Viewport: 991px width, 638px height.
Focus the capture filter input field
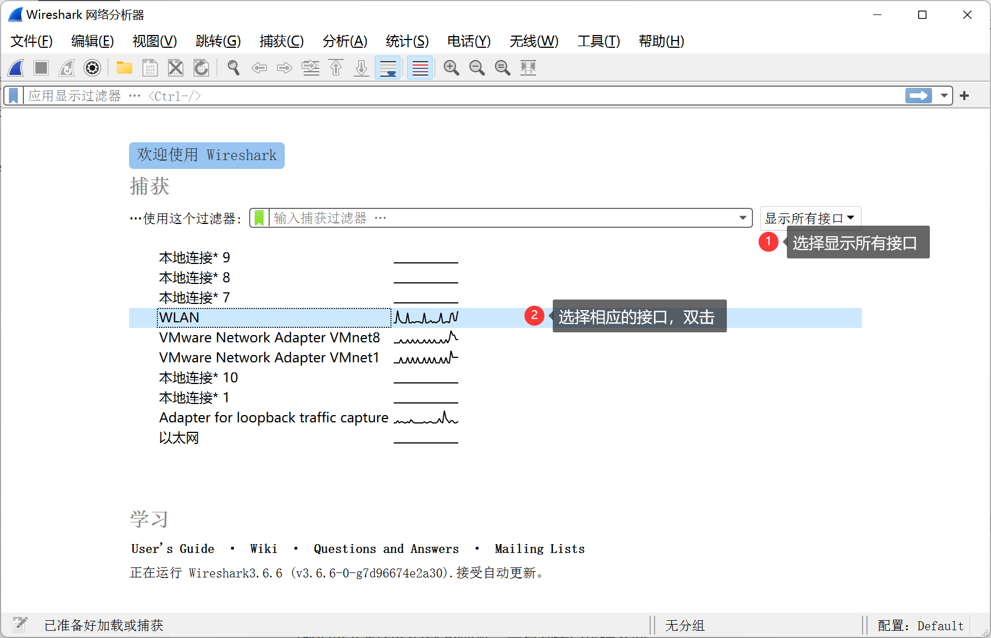pyautogui.click(x=503, y=218)
